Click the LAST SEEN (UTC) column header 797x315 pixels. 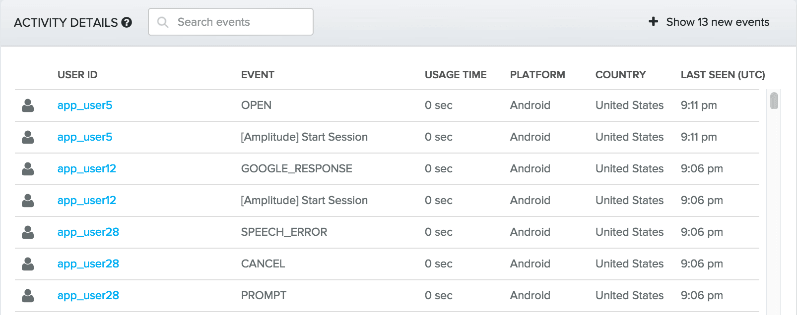click(x=723, y=75)
